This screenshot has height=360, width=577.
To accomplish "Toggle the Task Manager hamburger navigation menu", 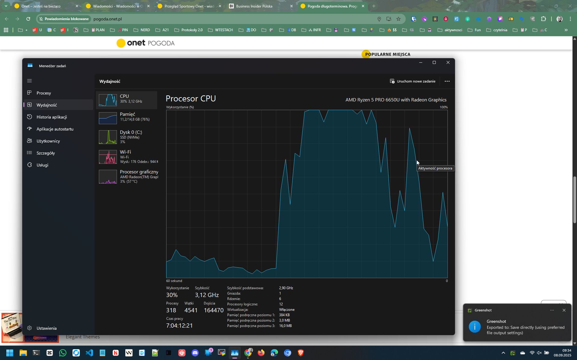I will [x=29, y=81].
